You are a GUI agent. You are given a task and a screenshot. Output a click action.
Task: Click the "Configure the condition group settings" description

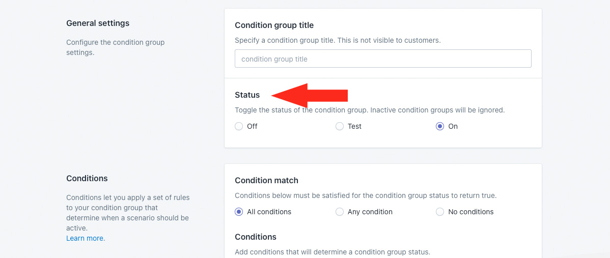click(116, 47)
